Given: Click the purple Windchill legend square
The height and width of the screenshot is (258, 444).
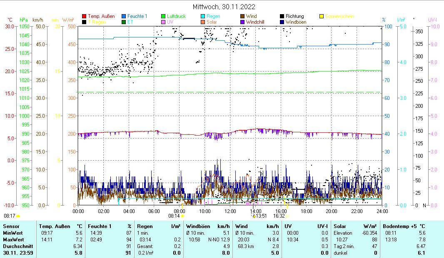Looking at the screenshot, I should 242,22.
